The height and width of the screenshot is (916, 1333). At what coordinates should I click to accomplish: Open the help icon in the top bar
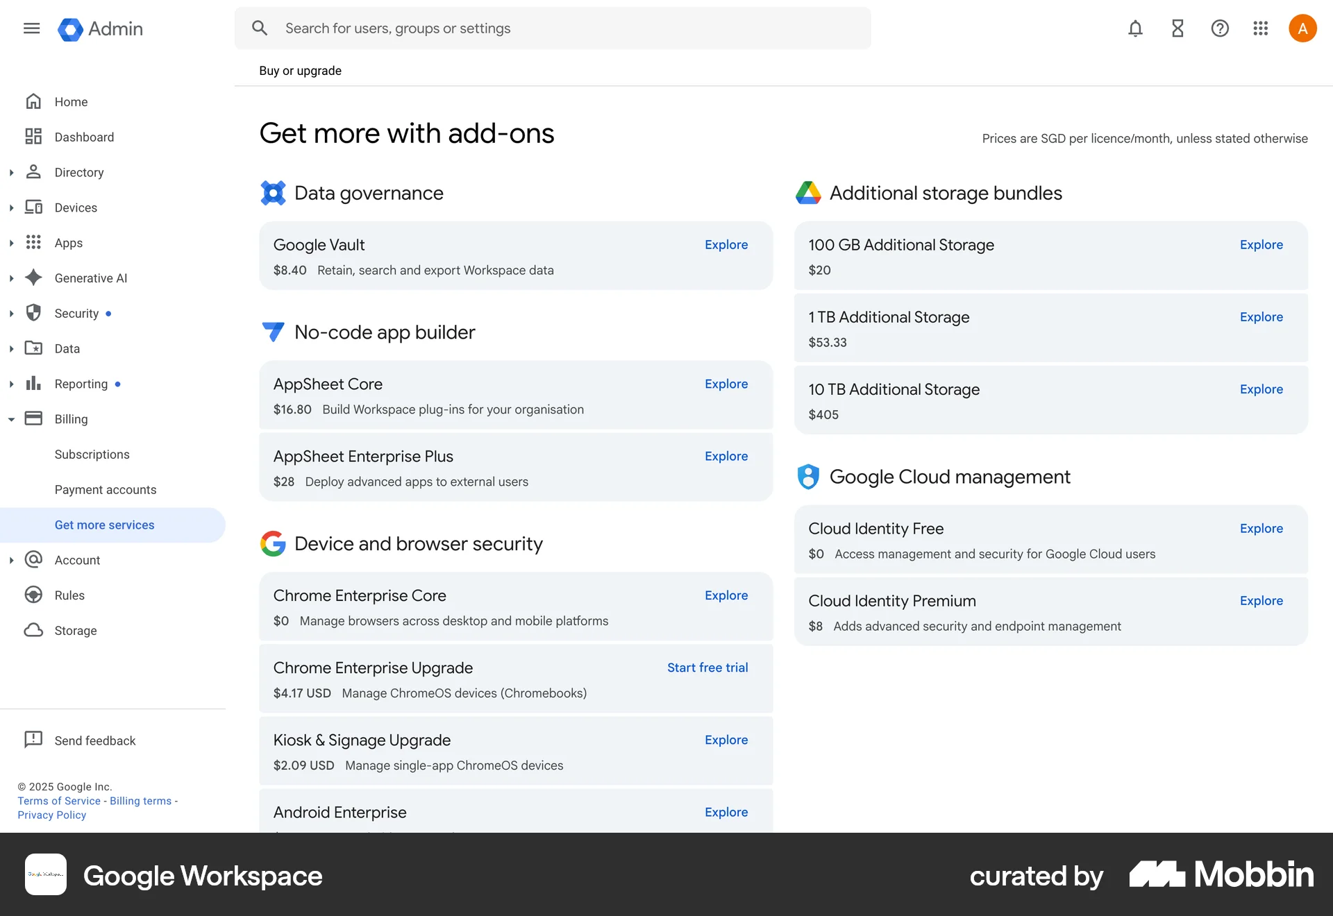(x=1219, y=28)
